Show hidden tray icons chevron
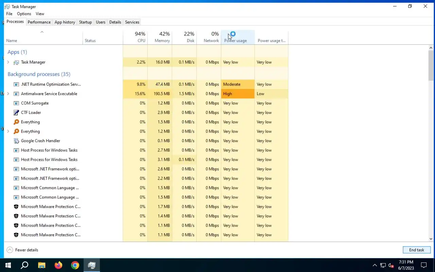 click(375, 265)
